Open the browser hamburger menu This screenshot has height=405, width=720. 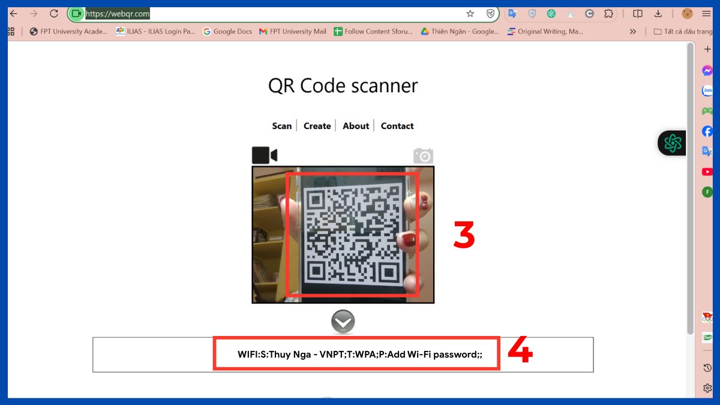click(x=706, y=13)
